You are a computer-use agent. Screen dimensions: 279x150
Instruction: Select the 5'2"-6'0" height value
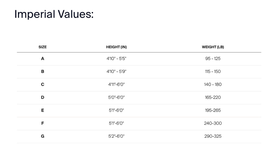[116, 136]
